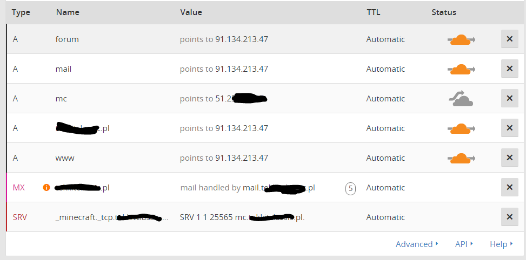The height and width of the screenshot is (260, 526).
Task: Delete the mail A record
Action: point(510,69)
